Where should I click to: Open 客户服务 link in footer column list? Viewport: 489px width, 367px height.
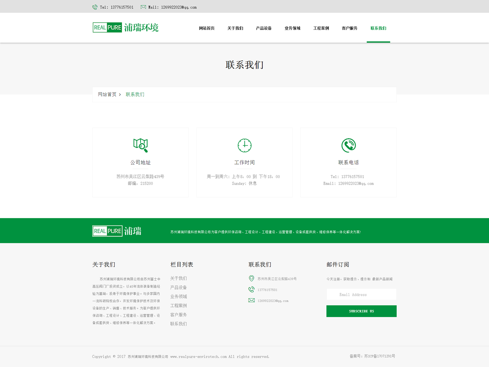tap(178, 315)
